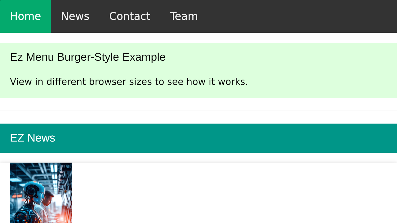Select the Team menu item
This screenshot has width=397, height=223.
coord(184,16)
